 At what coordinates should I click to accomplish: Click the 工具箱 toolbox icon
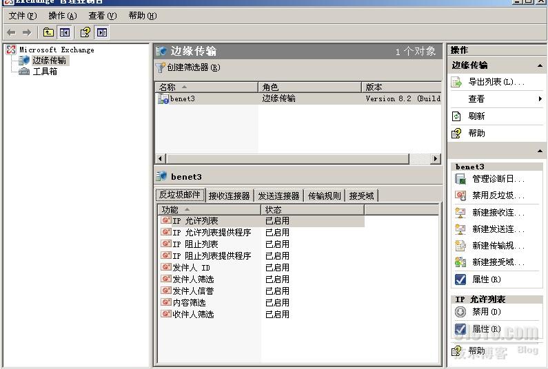[23, 72]
